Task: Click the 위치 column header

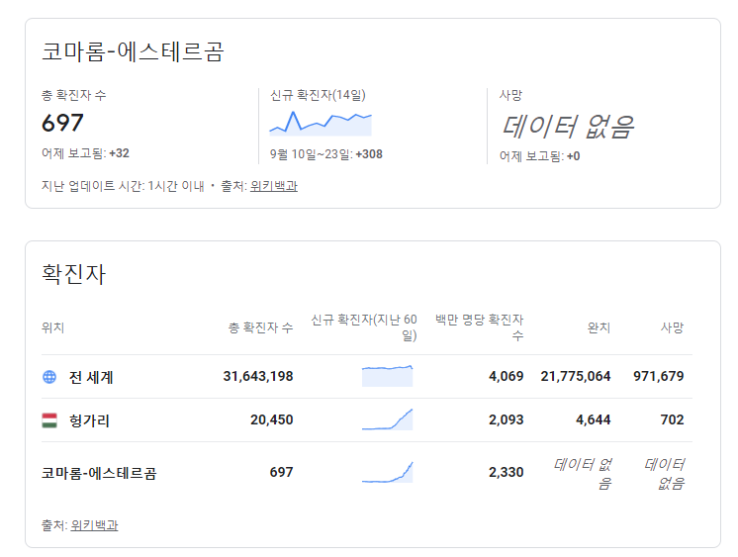Action: [x=52, y=327]
